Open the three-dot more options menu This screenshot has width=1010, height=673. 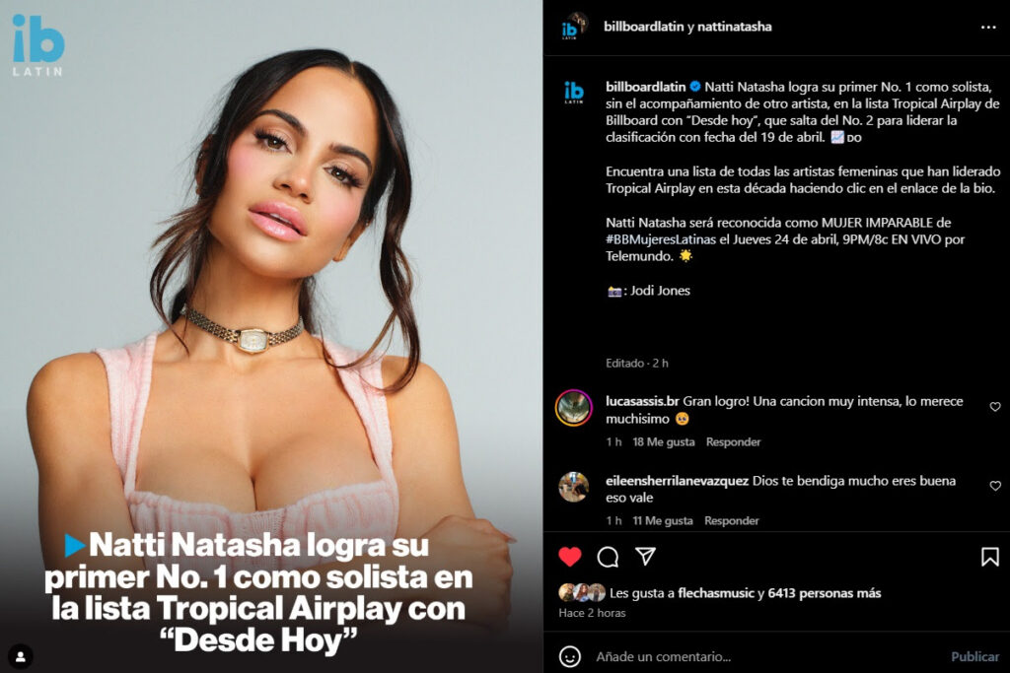[988, 27]
